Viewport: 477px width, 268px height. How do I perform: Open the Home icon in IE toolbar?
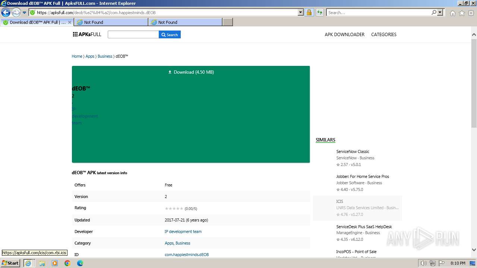tap(452, 13)
